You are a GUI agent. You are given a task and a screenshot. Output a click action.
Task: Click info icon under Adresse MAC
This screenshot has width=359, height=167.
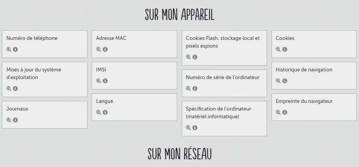tap(105, 49)
